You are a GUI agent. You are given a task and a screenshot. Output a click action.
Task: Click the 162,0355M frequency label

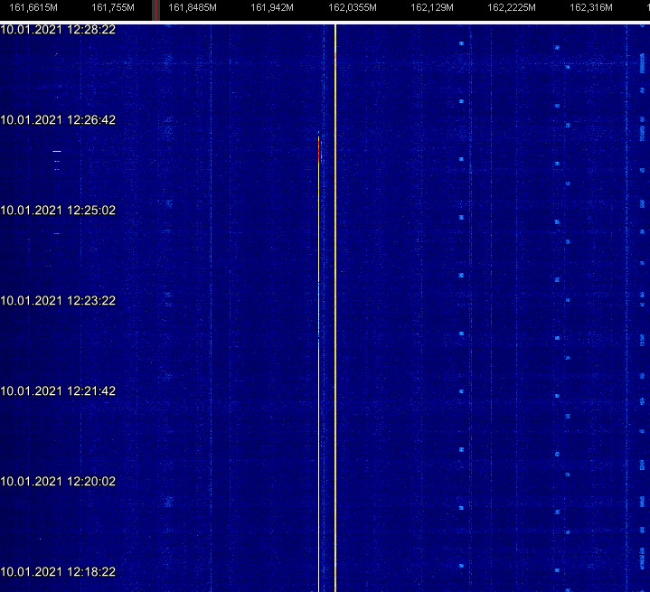353,7
